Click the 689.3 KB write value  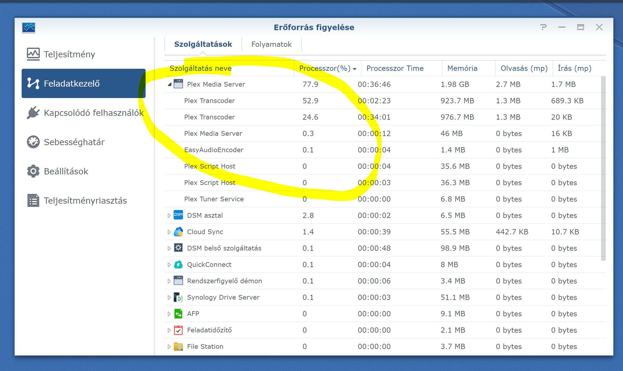(x=567, y=101)
